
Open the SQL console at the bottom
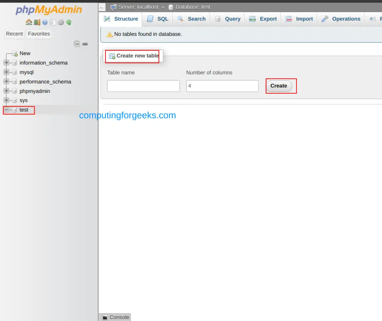point(114,317)
